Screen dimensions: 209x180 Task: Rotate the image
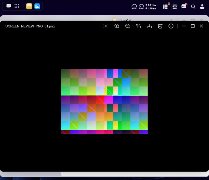(x=139, y=26)
